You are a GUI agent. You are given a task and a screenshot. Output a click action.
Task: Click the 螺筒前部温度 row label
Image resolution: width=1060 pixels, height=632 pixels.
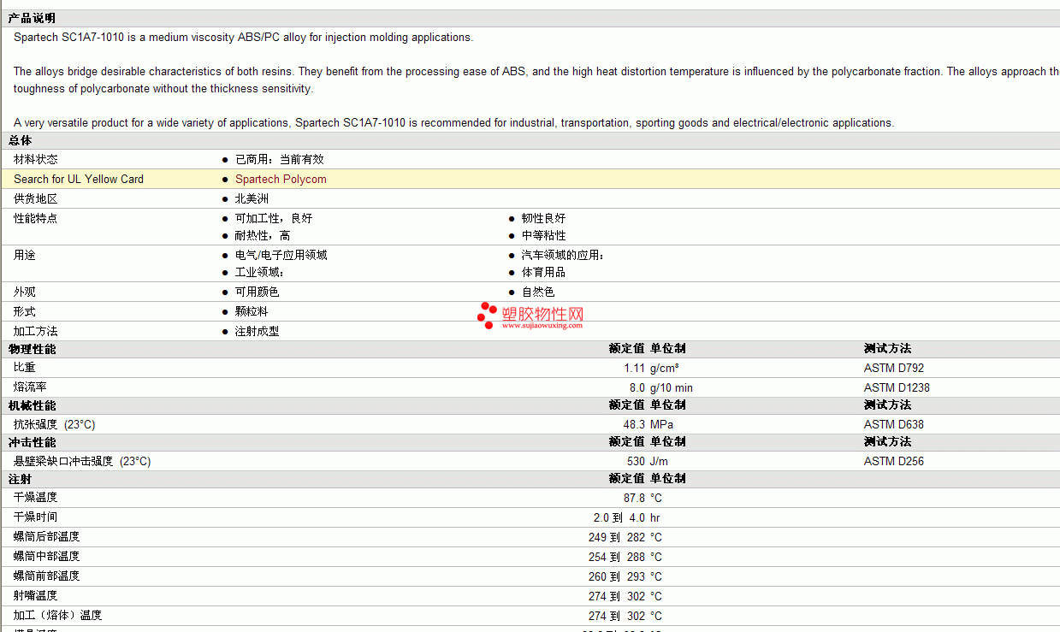click(x=47, y=576)
